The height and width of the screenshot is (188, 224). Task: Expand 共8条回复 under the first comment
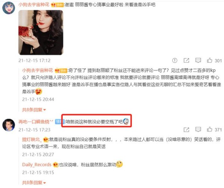(34, 110)
